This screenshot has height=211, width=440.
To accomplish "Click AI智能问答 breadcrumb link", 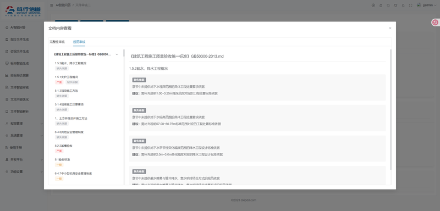I will (x=63, y=5).
